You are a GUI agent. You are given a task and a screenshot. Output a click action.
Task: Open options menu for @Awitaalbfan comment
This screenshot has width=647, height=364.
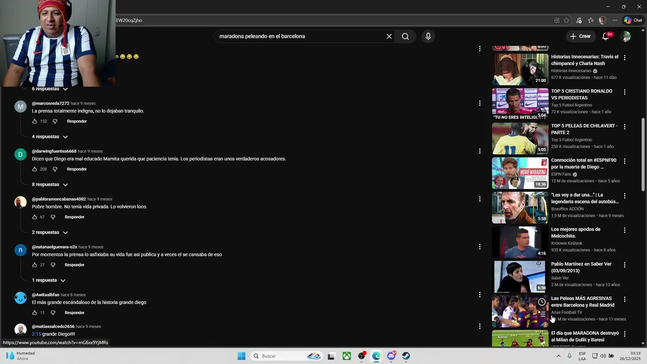480,295
